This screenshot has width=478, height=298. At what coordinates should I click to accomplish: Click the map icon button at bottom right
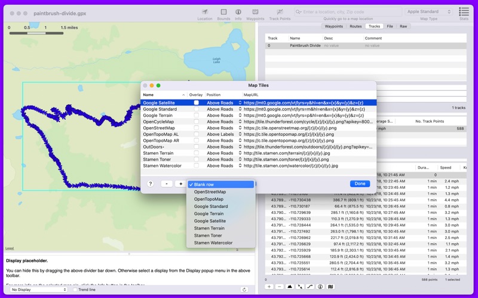330,287
